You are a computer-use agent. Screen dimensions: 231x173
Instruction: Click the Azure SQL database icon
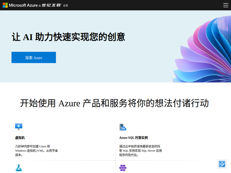[123, 127]
